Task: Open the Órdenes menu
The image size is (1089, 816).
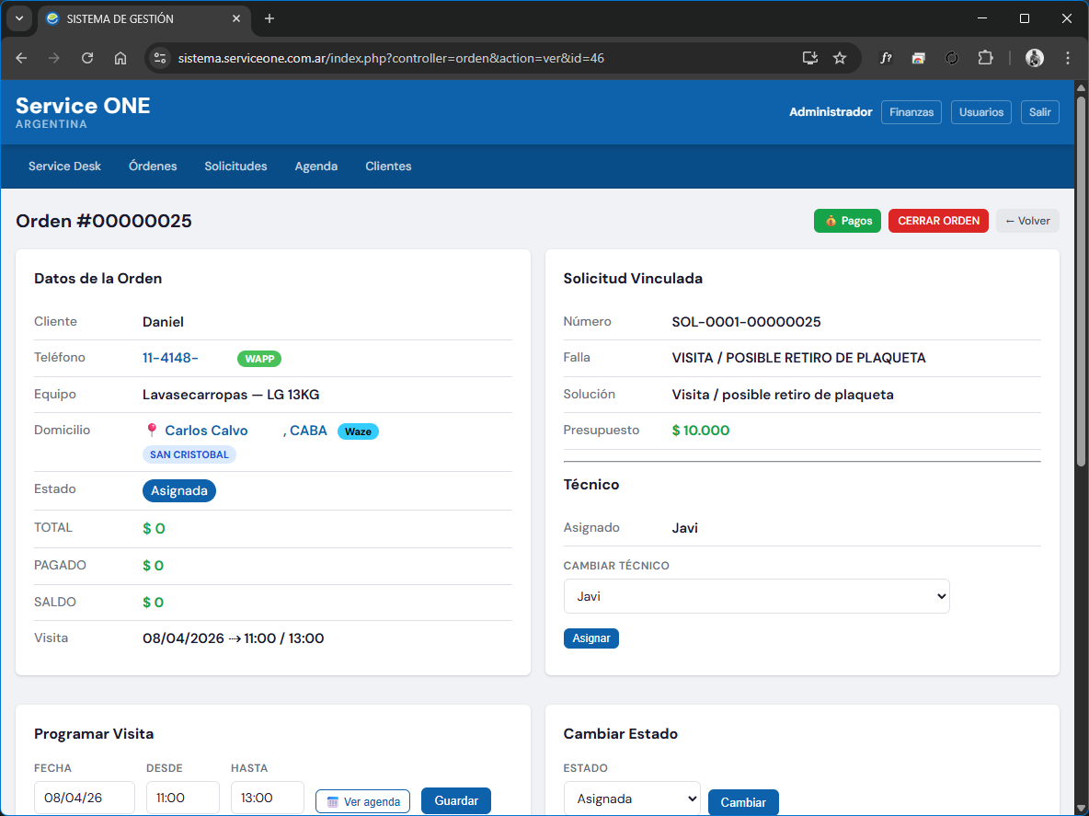Action: pos(153,167)
